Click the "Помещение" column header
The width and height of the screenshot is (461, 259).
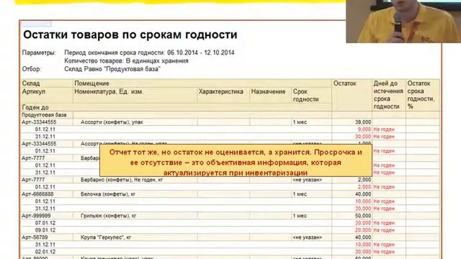coord(91,83)
